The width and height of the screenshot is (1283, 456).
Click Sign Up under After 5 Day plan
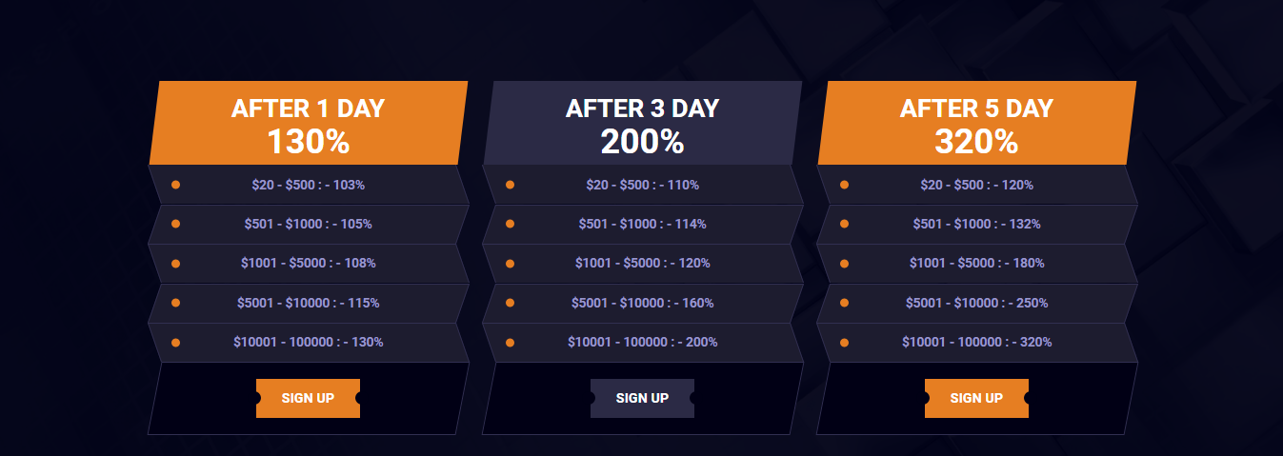click(976, 398)
